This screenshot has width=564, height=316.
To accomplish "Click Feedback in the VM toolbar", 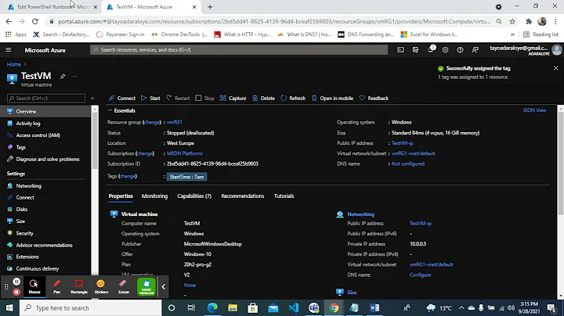I will click(374, 98).
